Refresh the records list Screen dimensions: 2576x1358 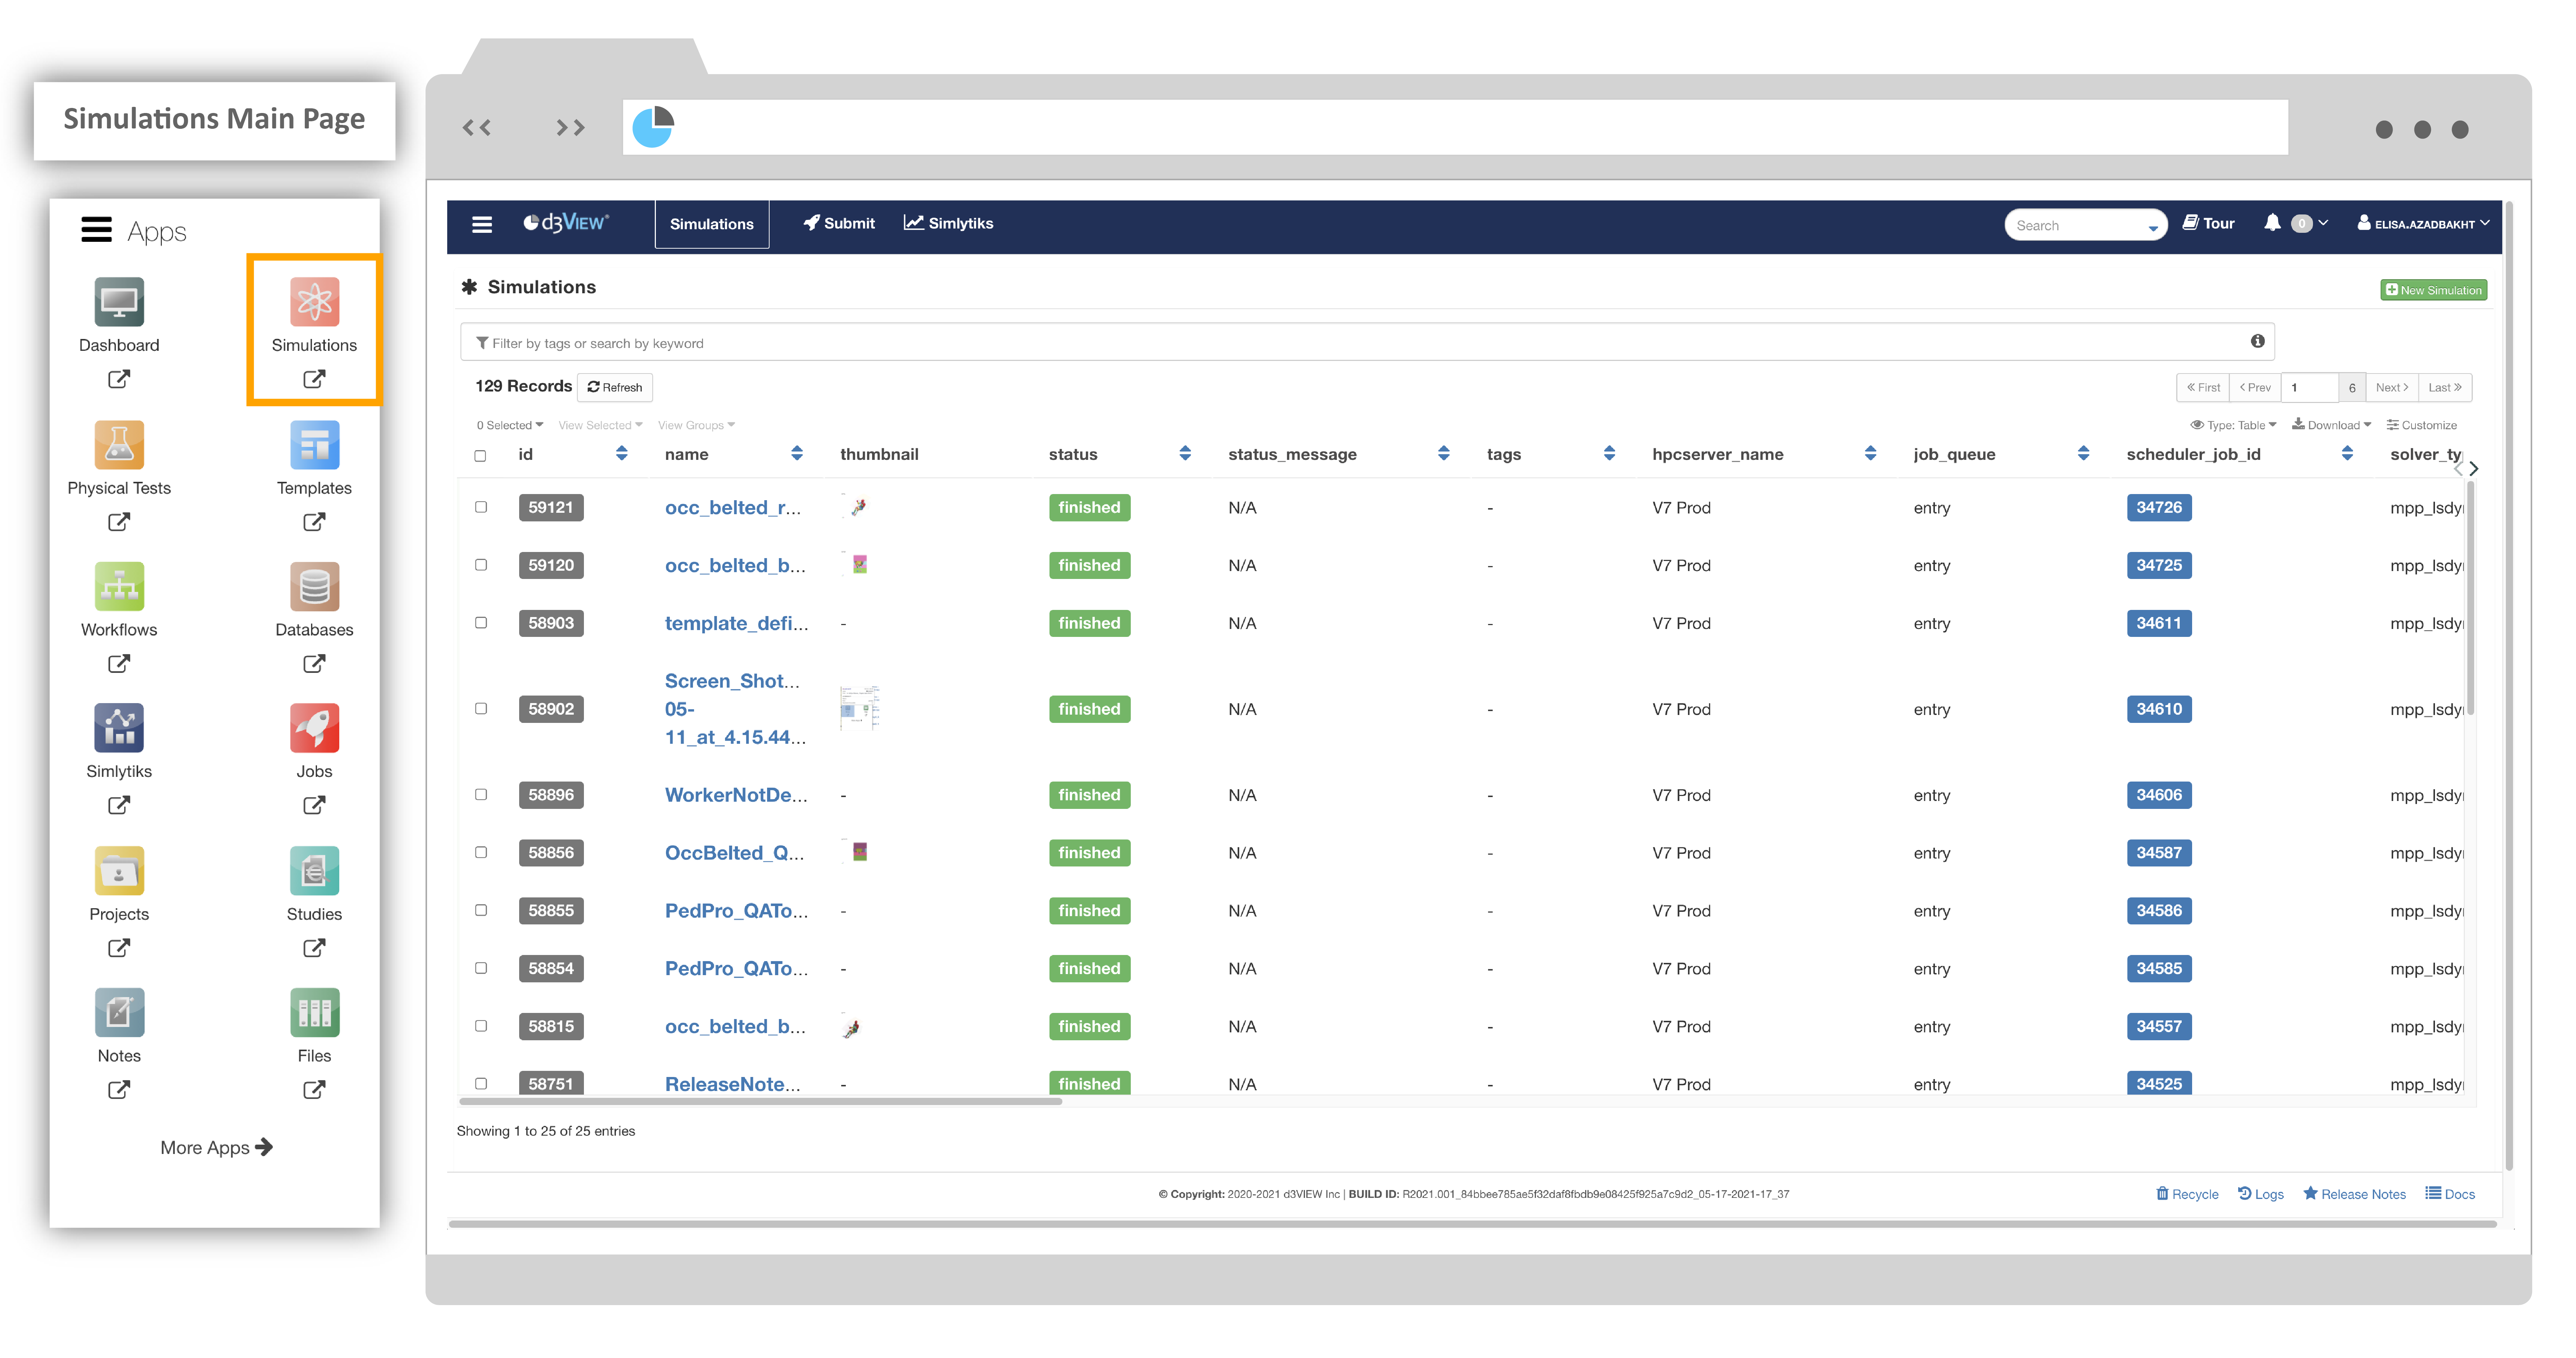615,387
